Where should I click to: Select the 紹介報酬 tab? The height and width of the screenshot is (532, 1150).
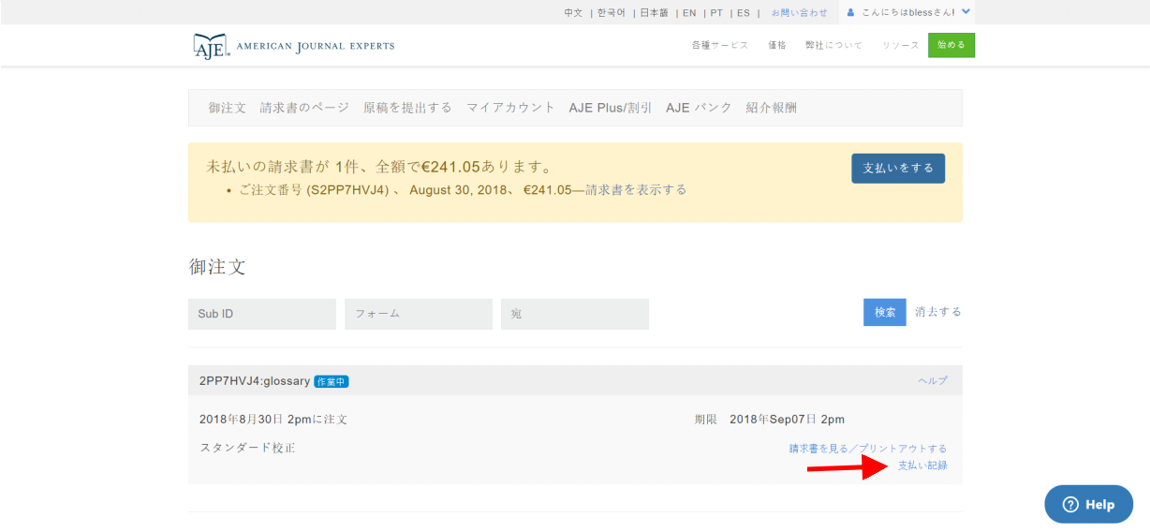point(772,108)
